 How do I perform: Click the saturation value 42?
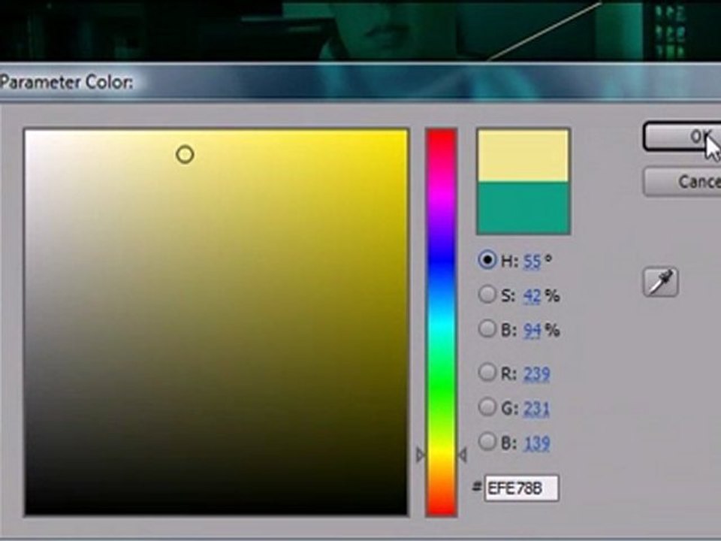pyautogui.click(x=532, y=296)
